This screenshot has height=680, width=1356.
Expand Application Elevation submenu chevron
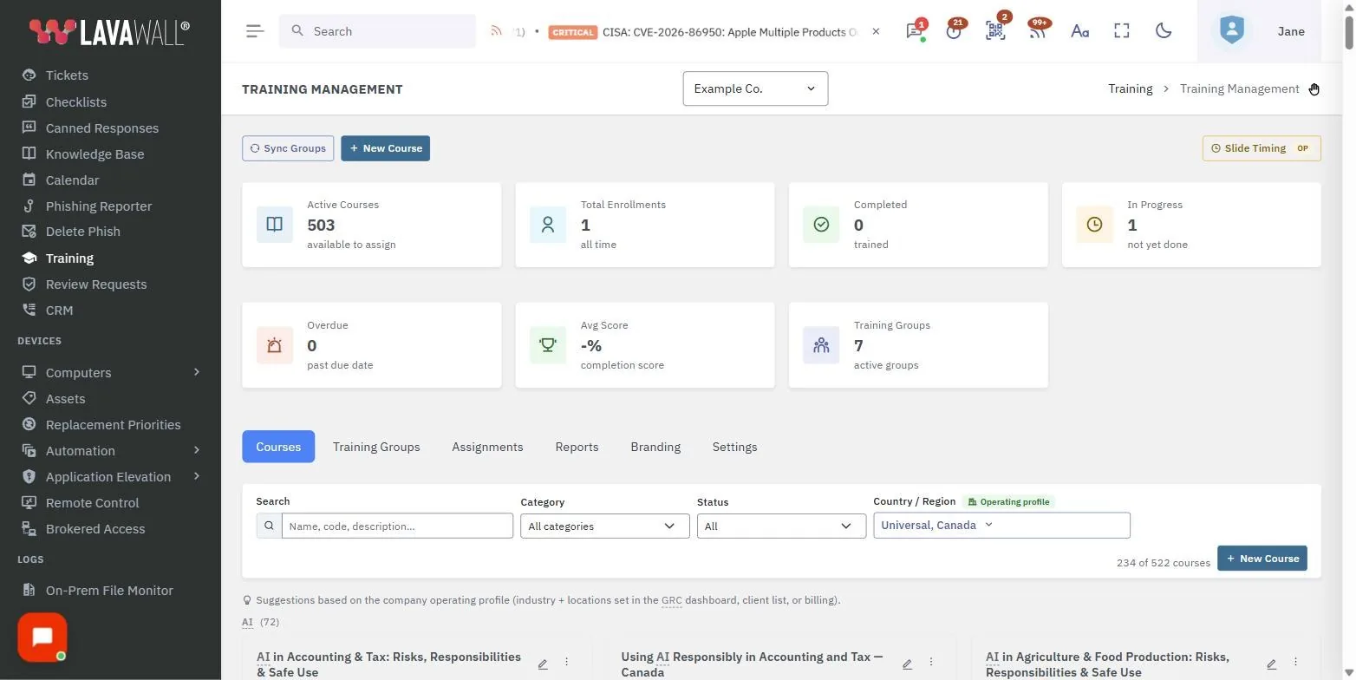(x=197, y=476)
